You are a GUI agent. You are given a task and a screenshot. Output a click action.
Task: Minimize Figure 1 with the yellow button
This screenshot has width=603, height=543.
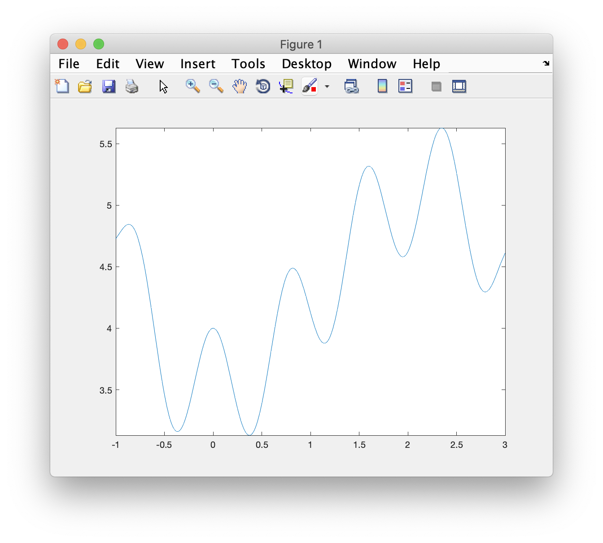(81, 44)
